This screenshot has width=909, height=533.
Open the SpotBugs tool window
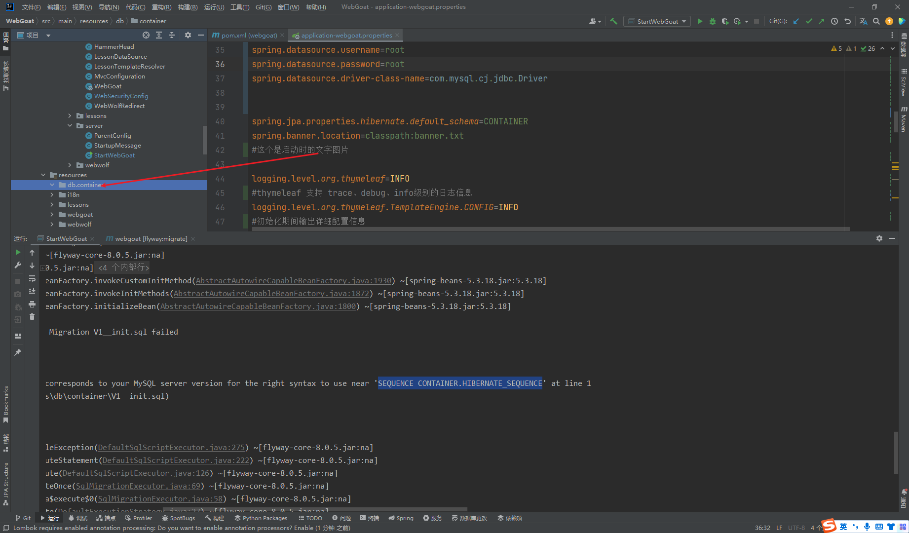[x=178, y=518]
